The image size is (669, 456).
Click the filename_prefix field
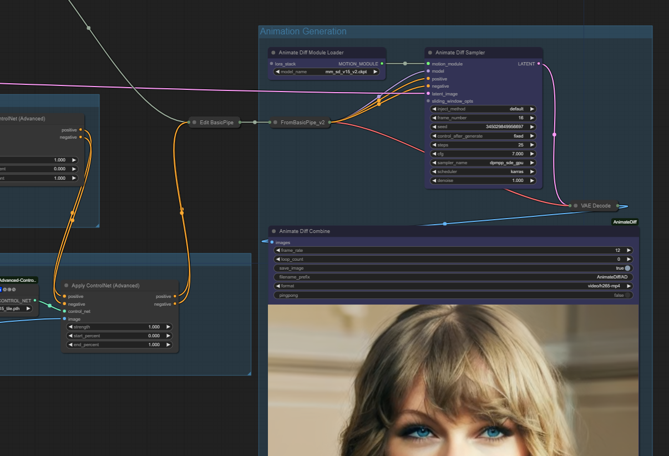click(453, 277)
